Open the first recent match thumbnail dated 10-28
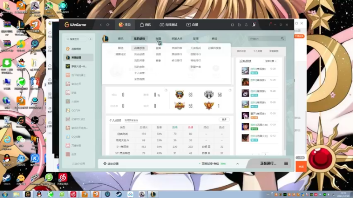The image size is (353, 198). click(x=245, y=71)
